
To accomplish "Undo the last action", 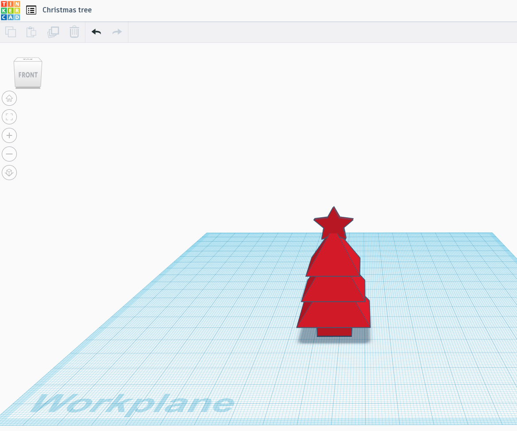I will [x=96, y=32].
